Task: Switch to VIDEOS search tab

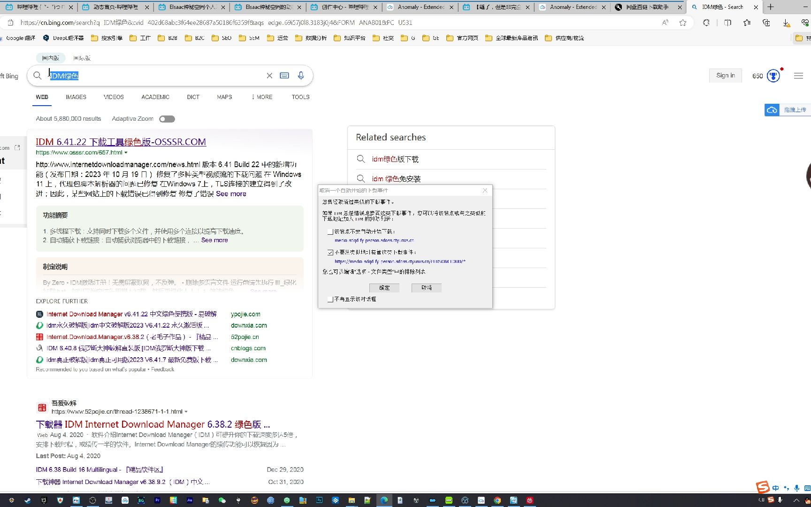Action: click(114, 97)
